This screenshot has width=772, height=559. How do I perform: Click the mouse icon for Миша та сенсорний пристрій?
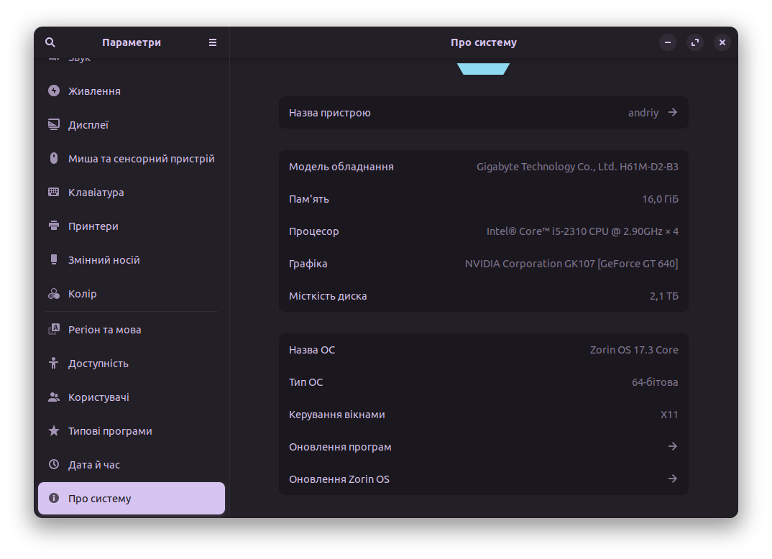(54, 159)
